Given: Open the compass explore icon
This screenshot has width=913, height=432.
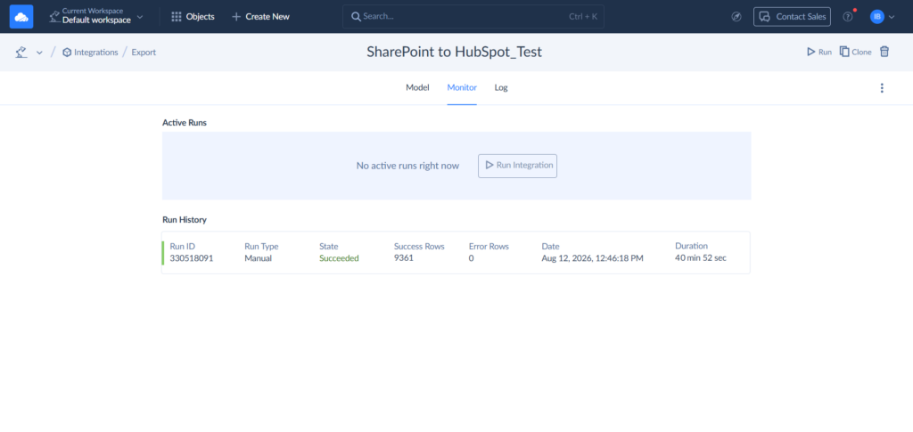Looking at the screenshot, I should tap(736, 17).
